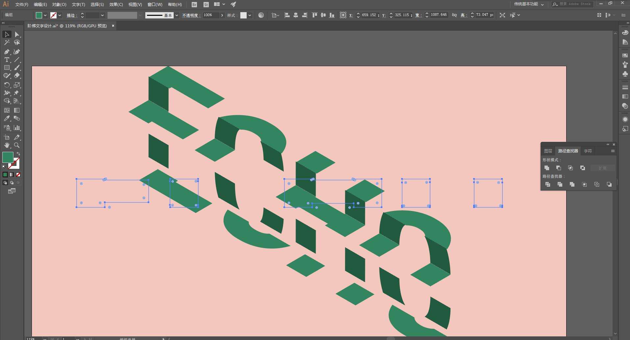This screenshot has height=340, width=630.
Task: Set Color fill mode button
Action: [x=5, y=175]
